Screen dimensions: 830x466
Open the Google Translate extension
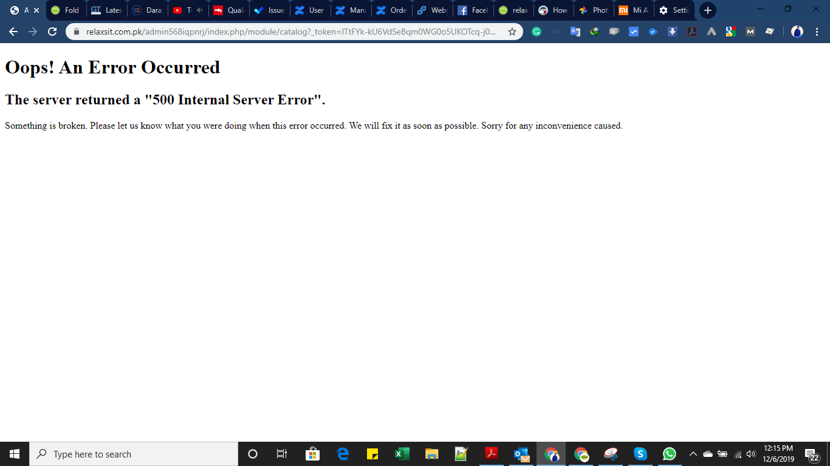pyautogui.click(x=575, y=32)
